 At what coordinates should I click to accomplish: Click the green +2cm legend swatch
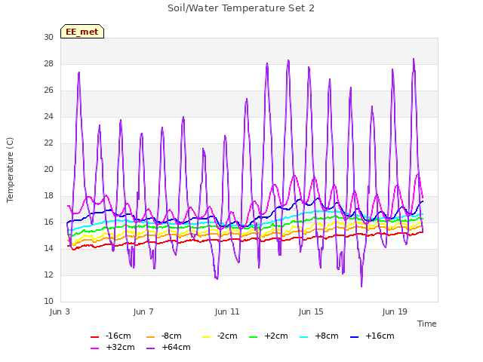(x=254, y=337)
